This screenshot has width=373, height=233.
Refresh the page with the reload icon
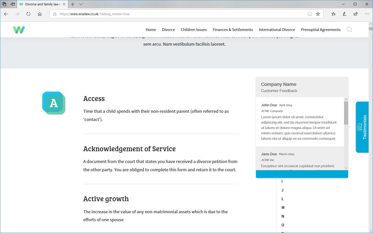[28, 14]
